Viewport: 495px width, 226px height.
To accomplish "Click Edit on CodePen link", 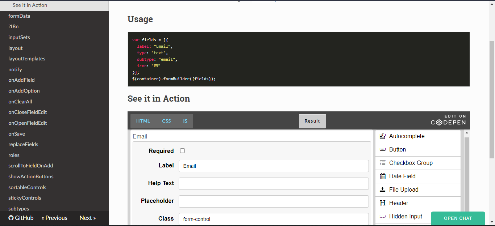I will [x=448, y=121].
